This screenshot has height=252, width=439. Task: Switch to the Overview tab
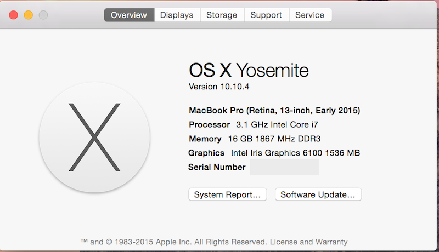[129, 15]
